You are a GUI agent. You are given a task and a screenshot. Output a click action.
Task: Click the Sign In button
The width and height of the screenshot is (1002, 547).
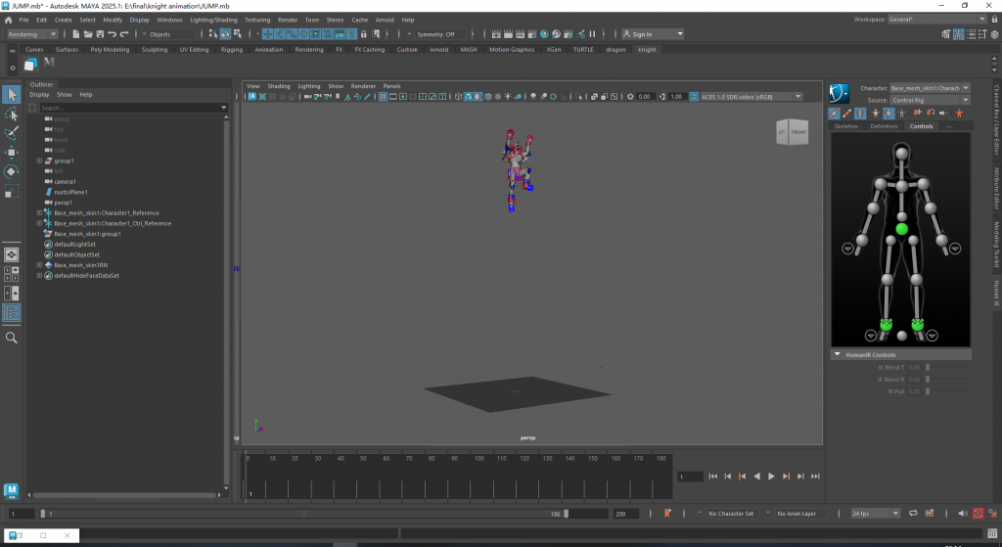click(x=643, y=34)
